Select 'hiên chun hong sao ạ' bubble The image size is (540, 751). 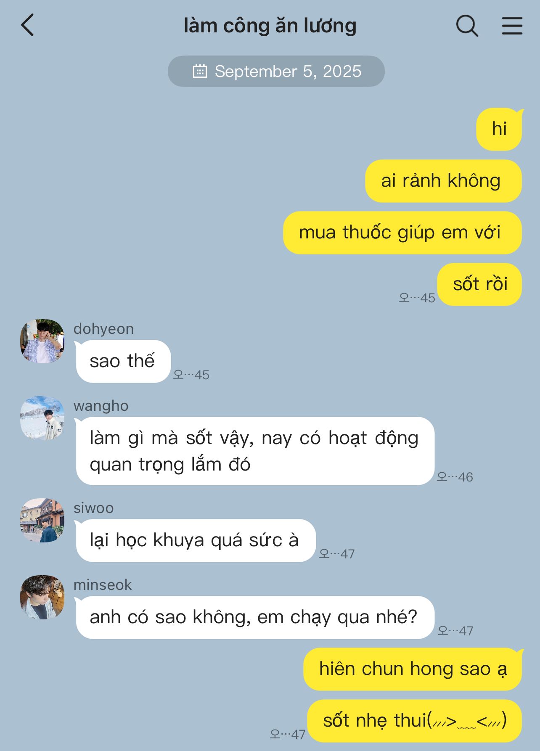413,669
